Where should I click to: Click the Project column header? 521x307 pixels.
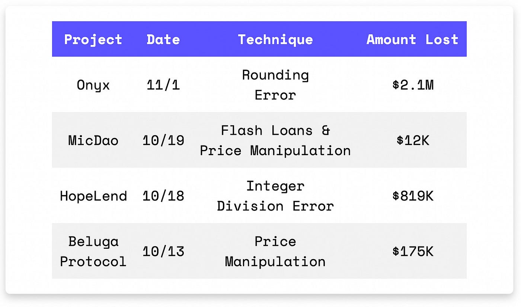tap(93, 39)
